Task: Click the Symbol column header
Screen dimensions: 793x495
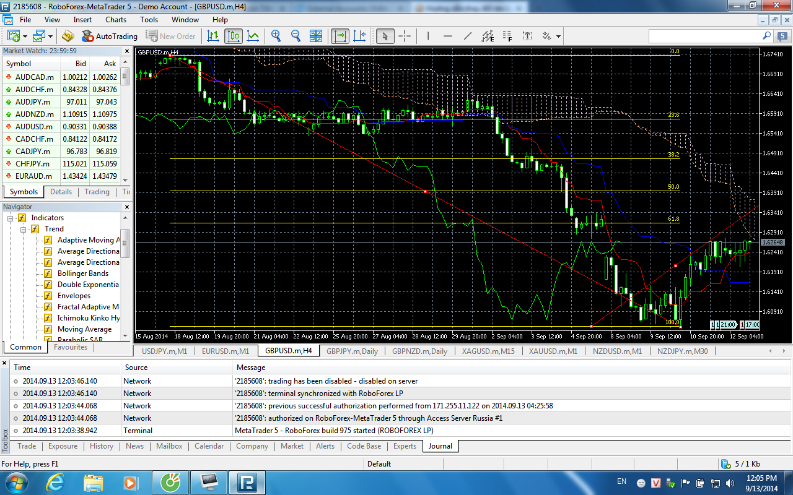Action: click(x=31, y=64)
